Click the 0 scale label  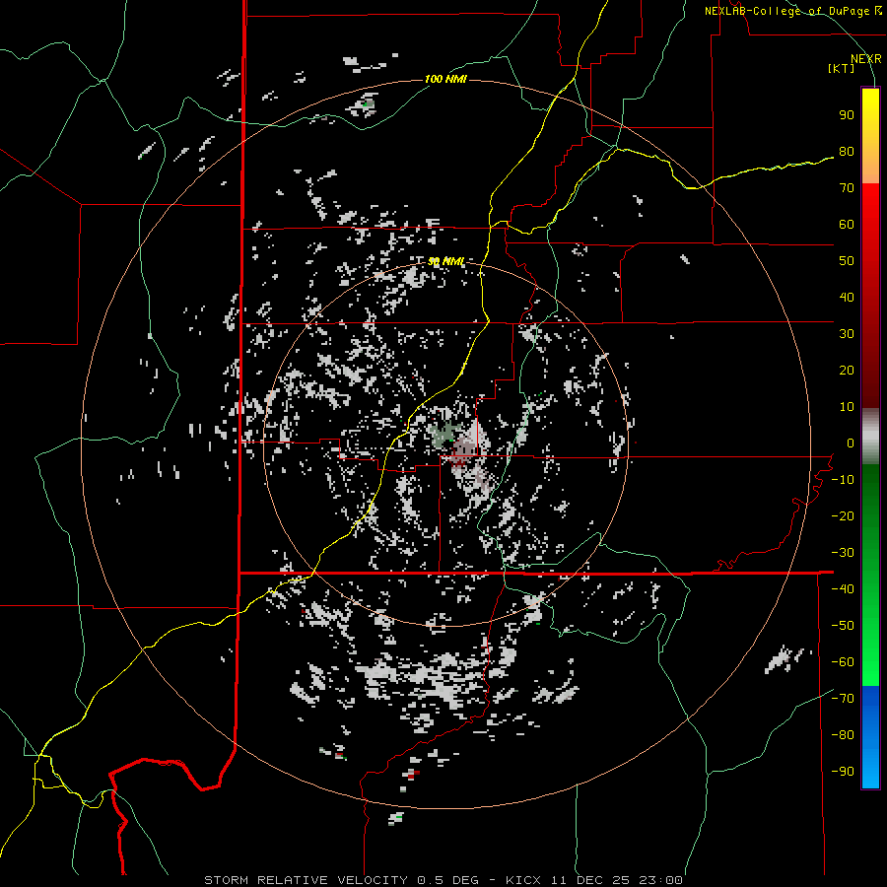tap(851, 443)
